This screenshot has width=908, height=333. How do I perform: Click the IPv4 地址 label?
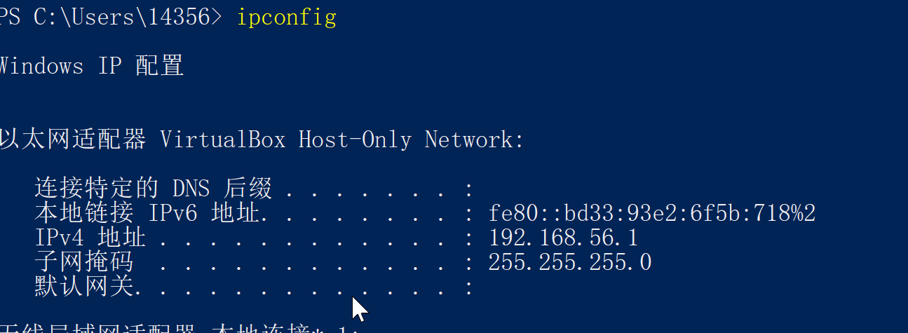point(90,238)
